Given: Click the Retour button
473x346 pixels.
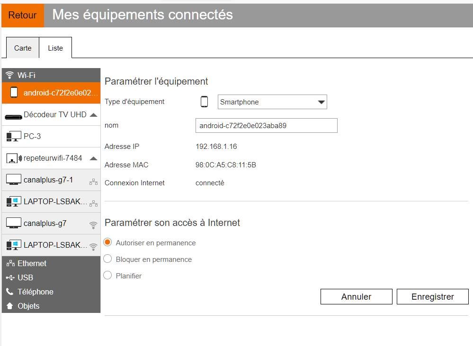Looking at the screenshot, I should click(x=22, y=15).
